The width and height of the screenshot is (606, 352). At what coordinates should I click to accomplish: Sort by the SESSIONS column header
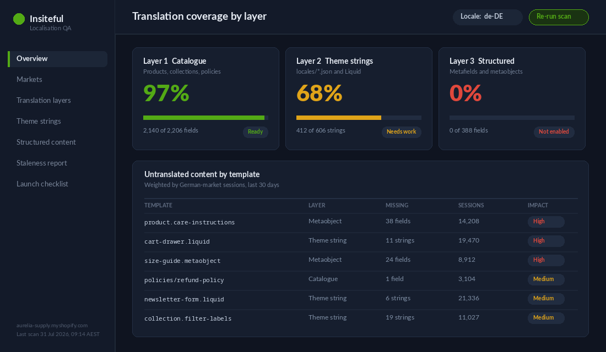point(471,205)
